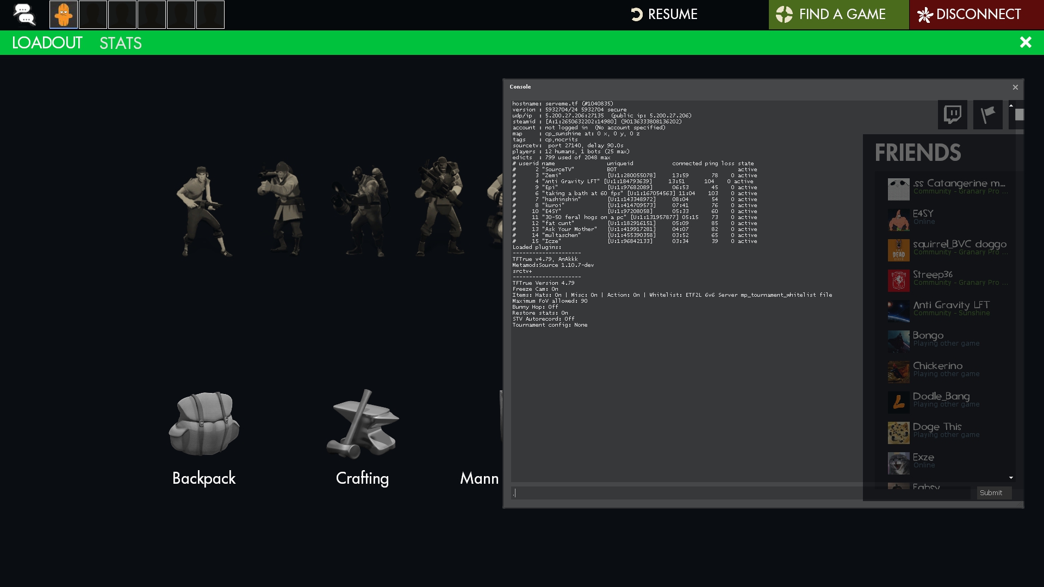
Task: Select the second empty loadout slot
Action: [122, 15]
